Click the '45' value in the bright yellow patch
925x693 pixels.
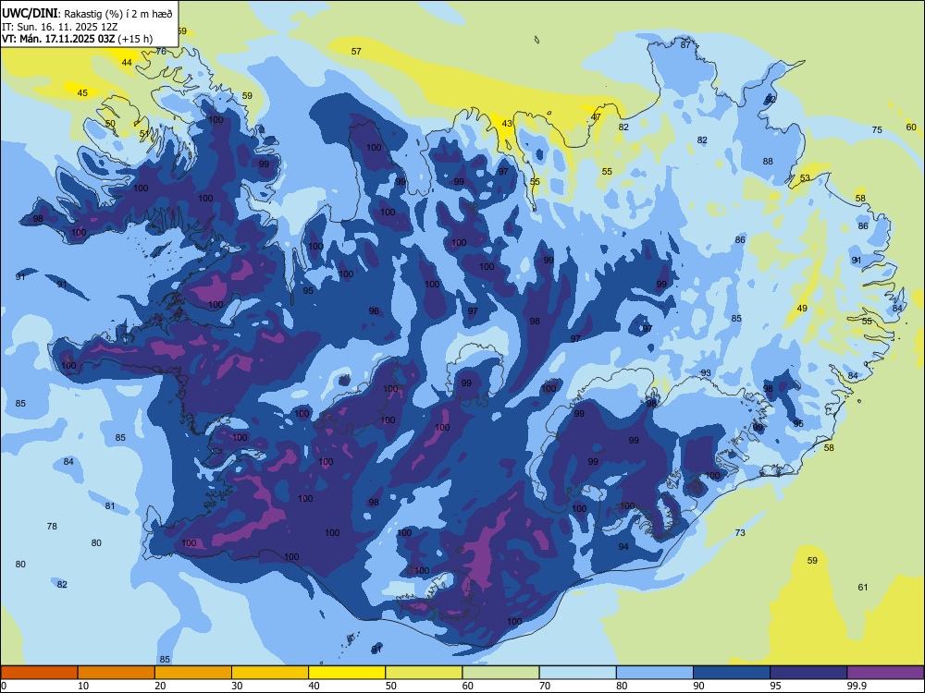[x=82, y=92]
